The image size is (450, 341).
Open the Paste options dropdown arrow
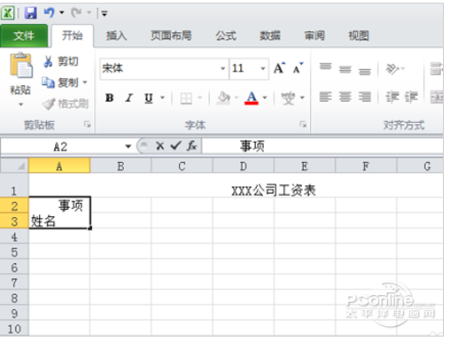tap(20, 105)
